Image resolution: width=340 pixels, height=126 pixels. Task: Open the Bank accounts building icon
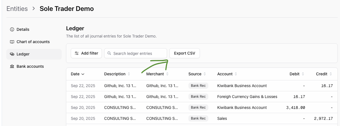point(12,66)
